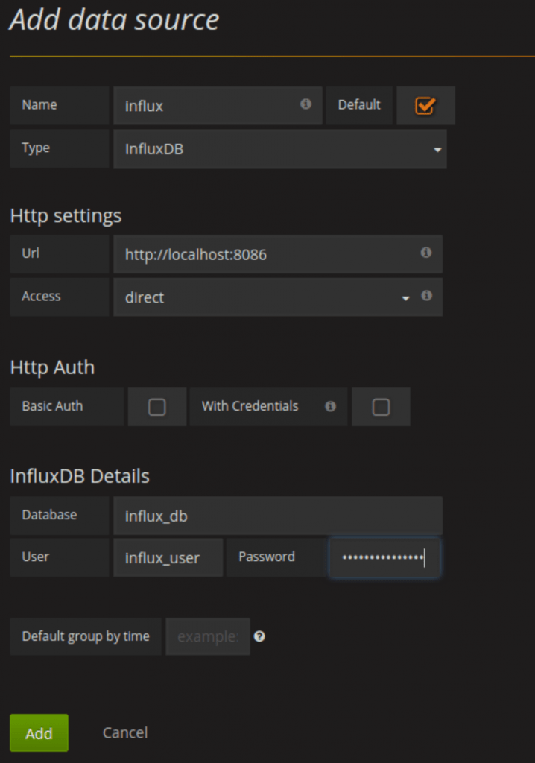The image size is (535, 763).
Task: Click the Url label
Action: tap(31, 253)
